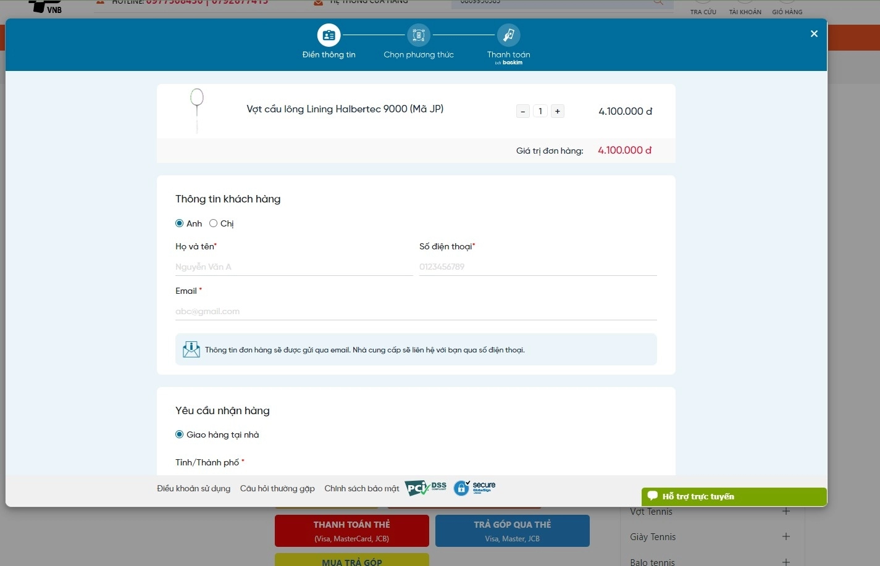Open the Giày Tennis category link
The width and height of the screenshot is (880, 566).
pos(653,537)
